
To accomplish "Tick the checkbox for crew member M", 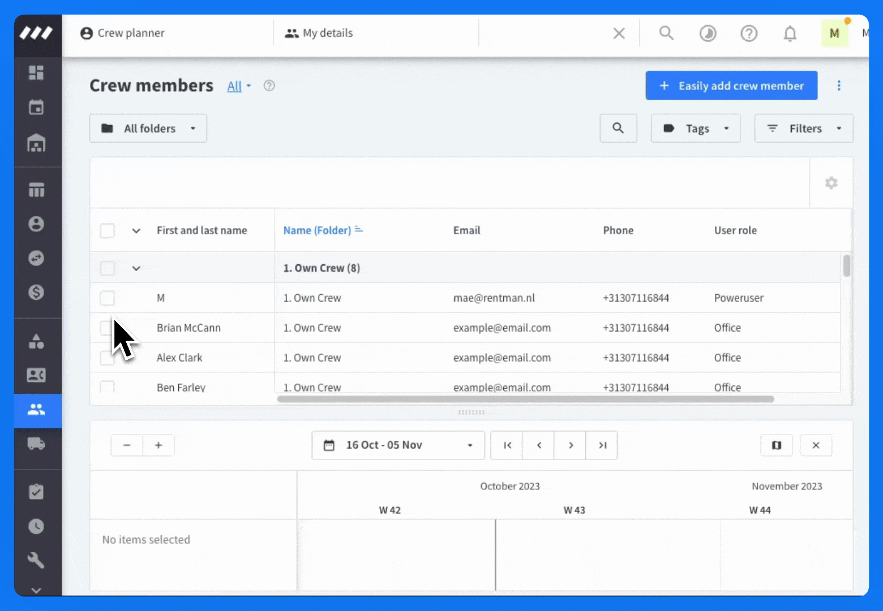I will (107, 298).
